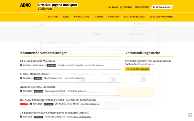This screenshot has width=194, height=121.
Task: Click the AUTOMOBIL tag of Emmersdorfer Pfingst-Rallye
Action: [38, 117]
